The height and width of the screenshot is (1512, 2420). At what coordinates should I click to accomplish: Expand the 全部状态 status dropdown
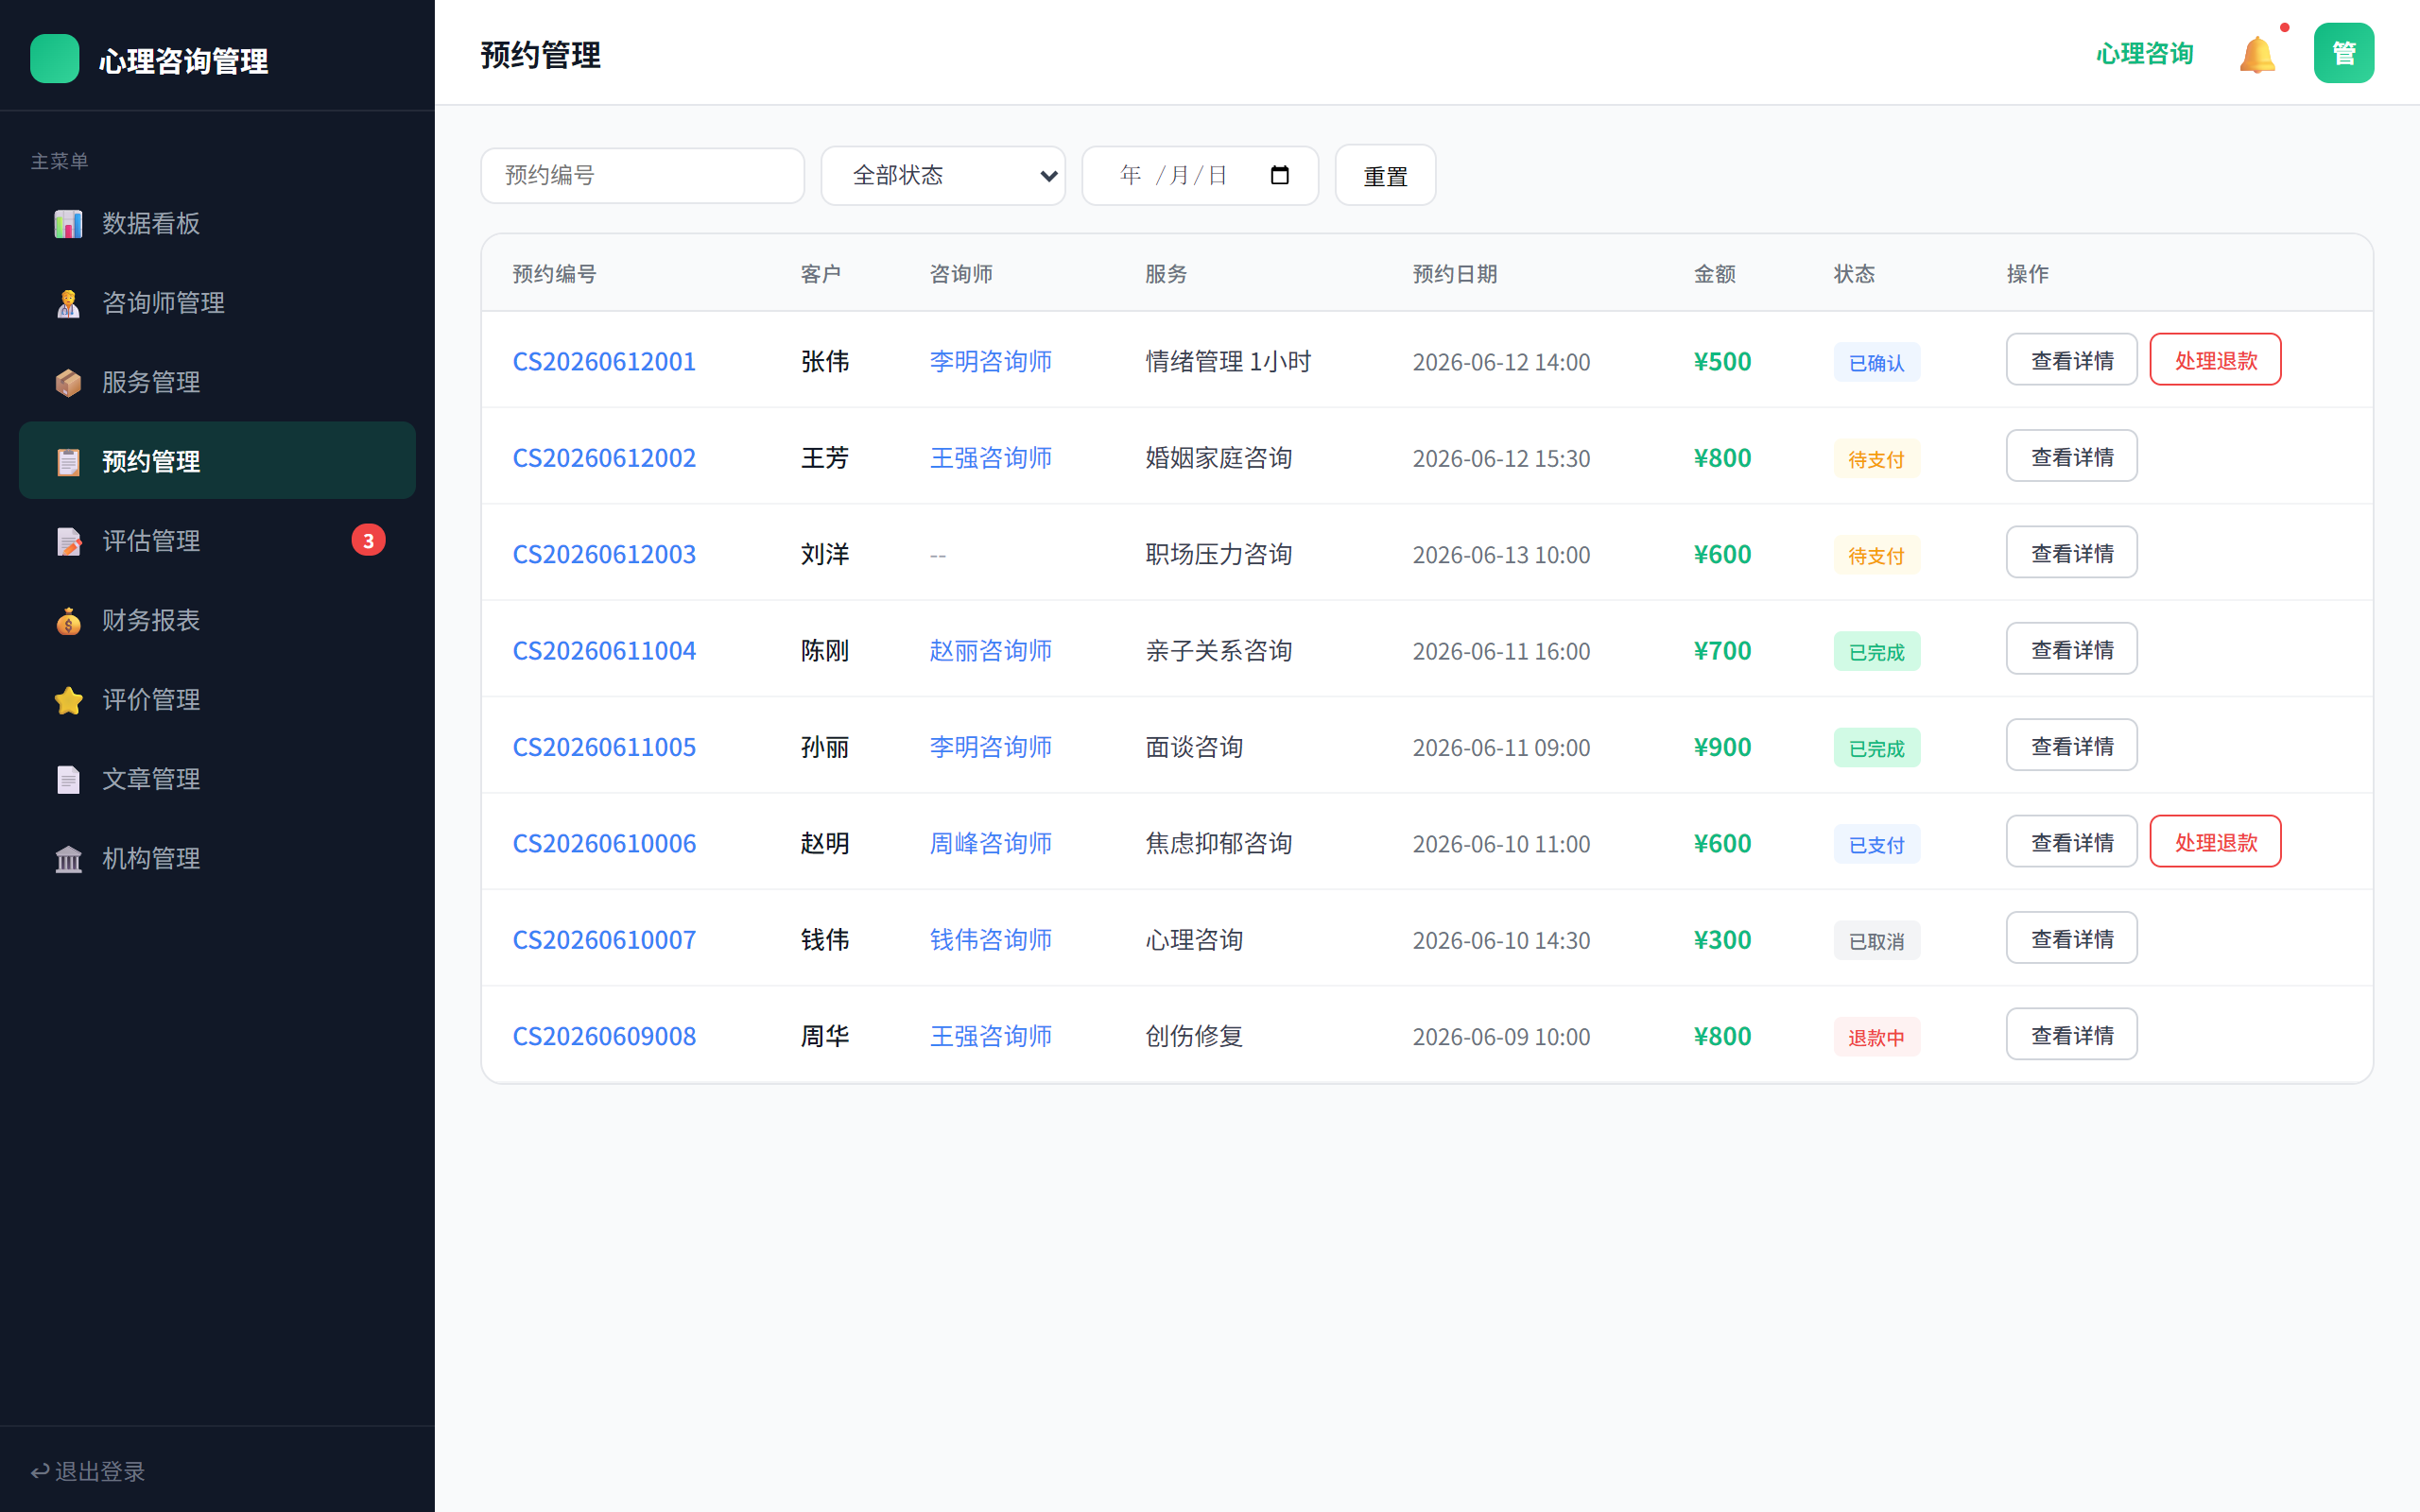click(943, 175)
